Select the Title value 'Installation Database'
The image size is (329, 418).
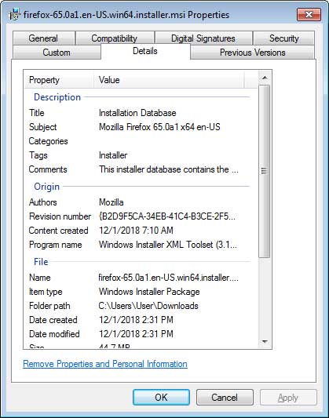(x=137, y=113)
